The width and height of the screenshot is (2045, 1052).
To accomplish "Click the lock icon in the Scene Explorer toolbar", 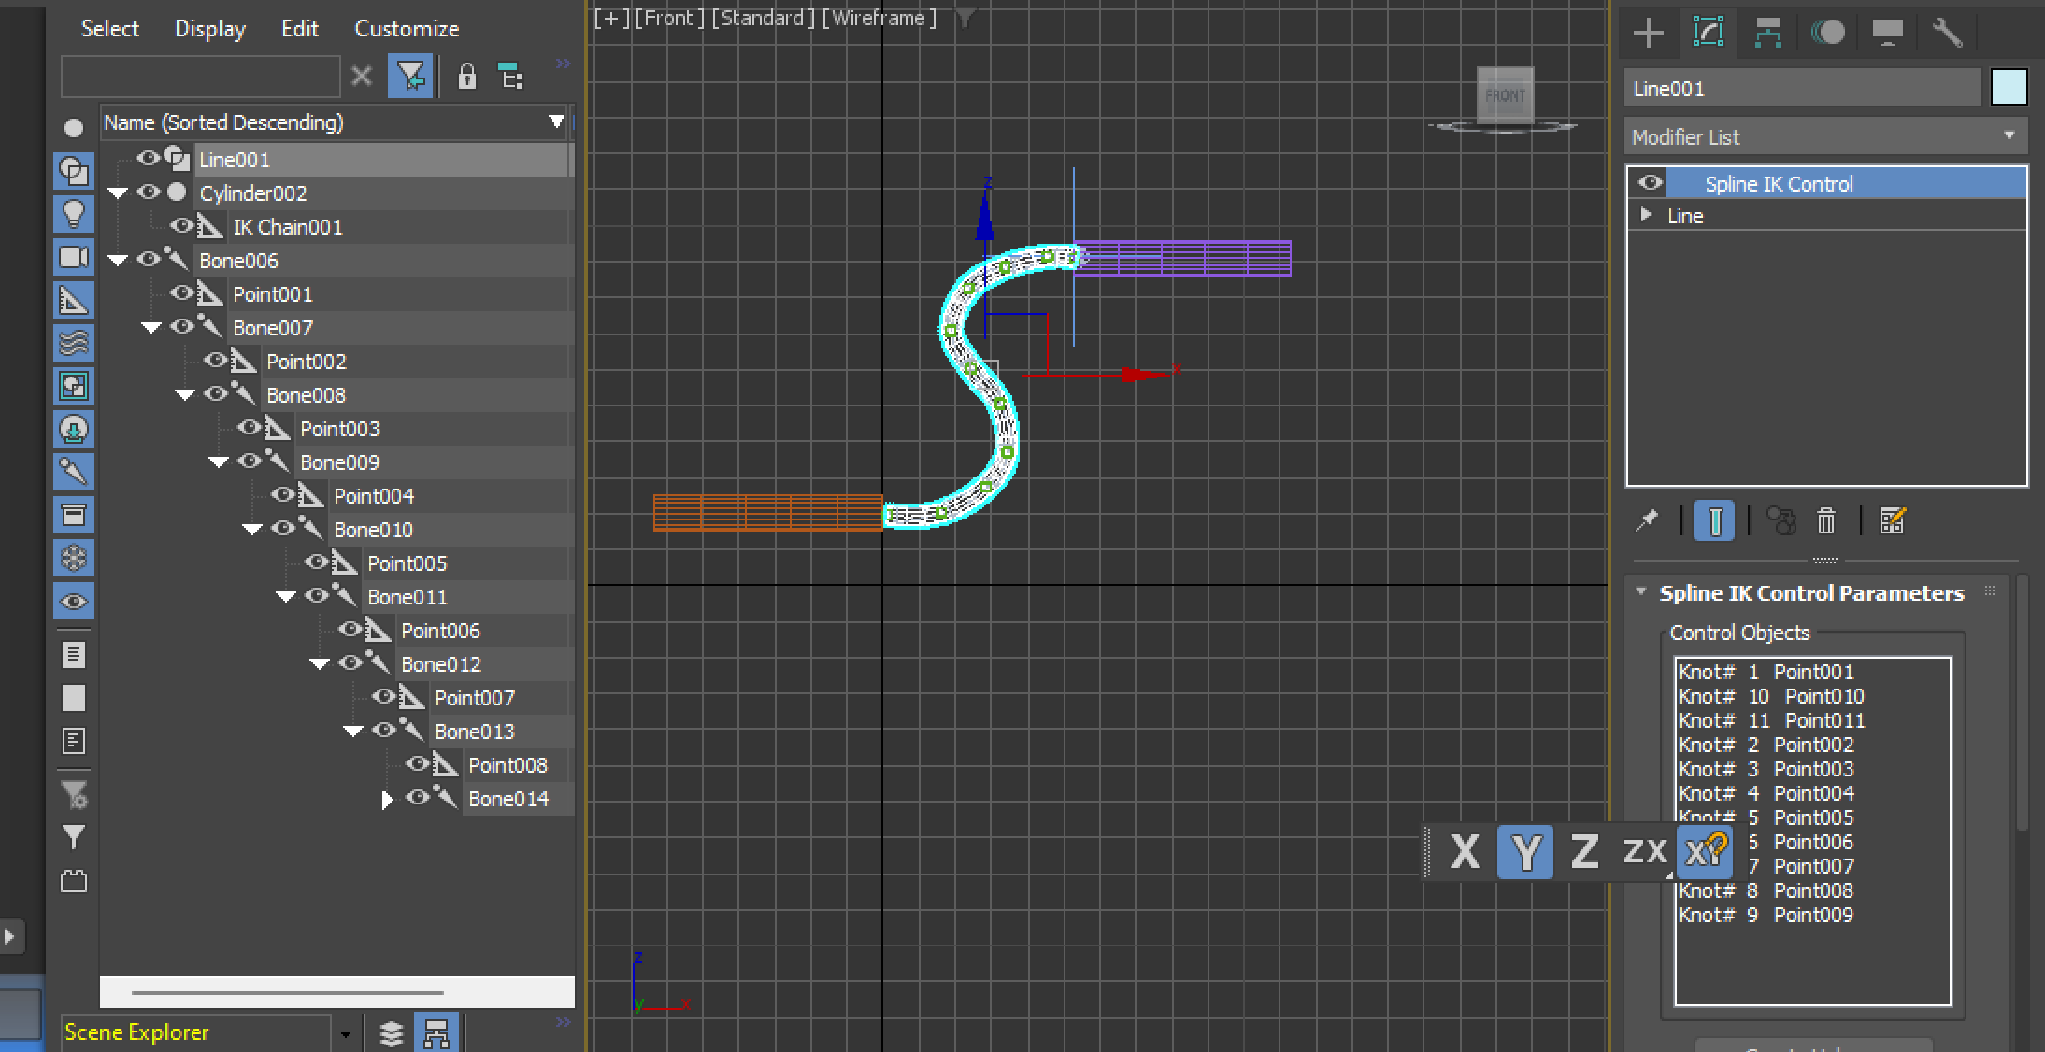I will point(466,77).
